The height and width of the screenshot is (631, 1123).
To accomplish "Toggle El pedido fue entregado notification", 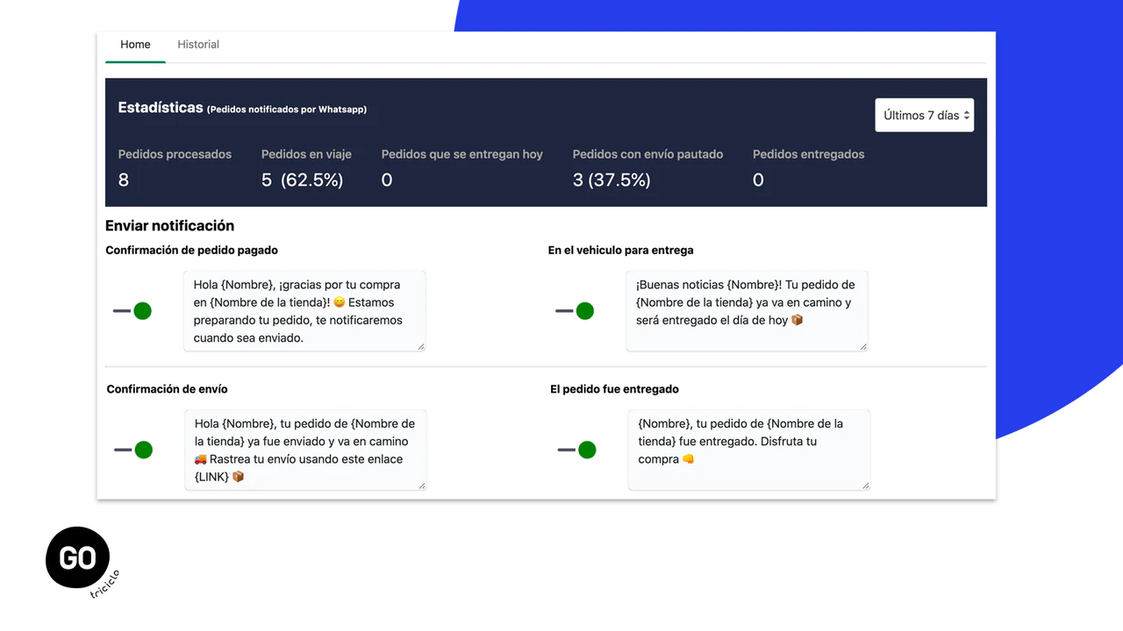I will [576, 450].
